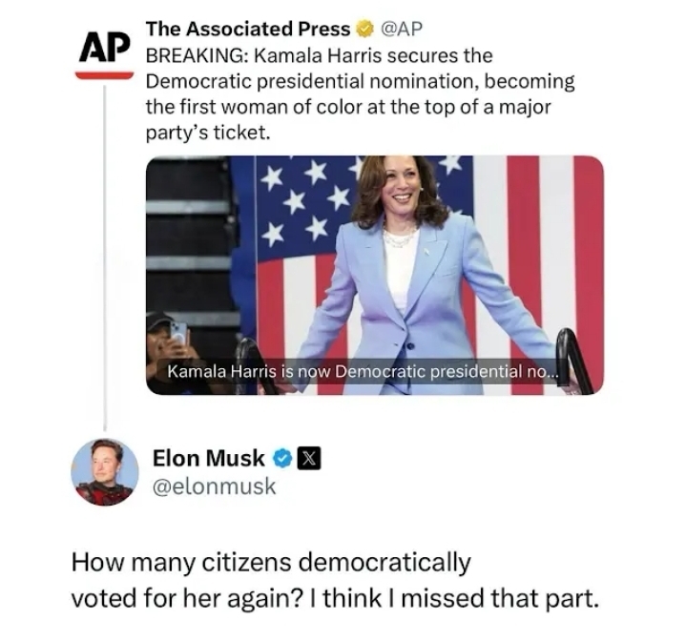Click the smartphone held up in the photo

pyautogui.click(x=179, y=333)
